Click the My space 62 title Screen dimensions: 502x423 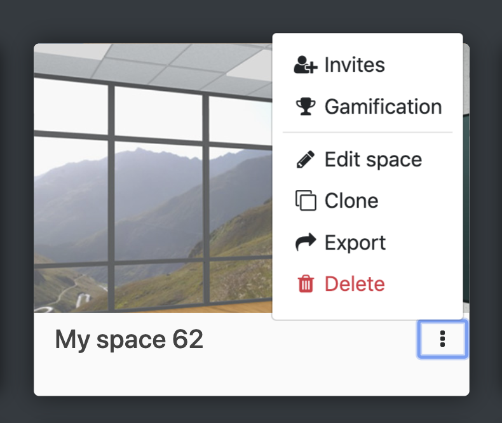129,339
